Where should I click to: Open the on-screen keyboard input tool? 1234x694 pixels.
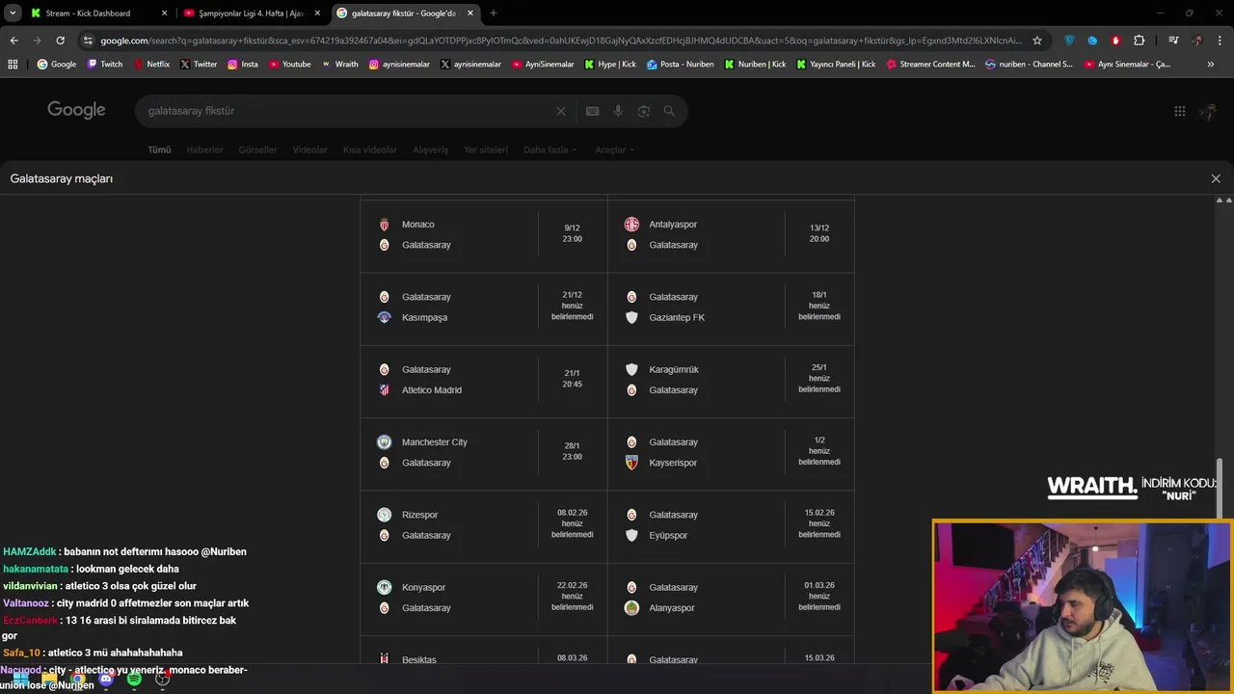click(593, 111)
